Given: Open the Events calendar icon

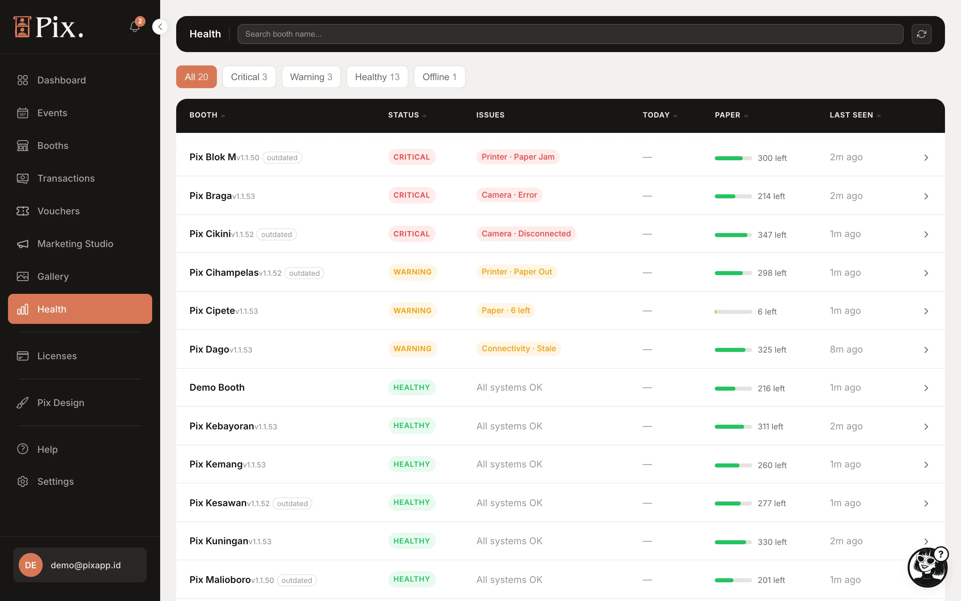Looking at the screenshot, I should pyautogui.click(x=23, y=113).
